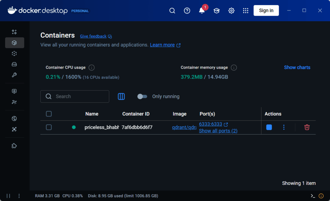Open the Extensions puzzle piece icon
Screen dimensions: 330x201
click(14, 146)
